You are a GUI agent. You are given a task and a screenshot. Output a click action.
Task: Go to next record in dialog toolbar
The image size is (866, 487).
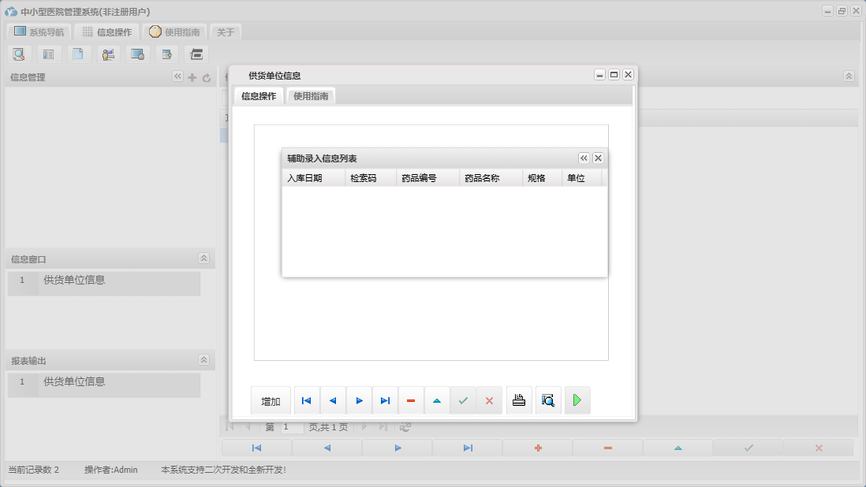tap(359, 400)
